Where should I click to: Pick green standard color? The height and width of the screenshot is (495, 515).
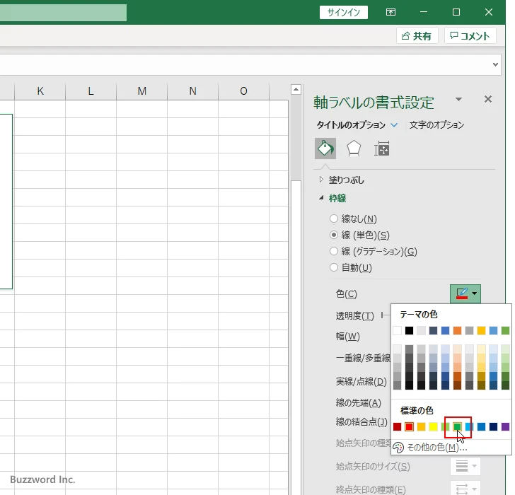[x=457, y=426]
